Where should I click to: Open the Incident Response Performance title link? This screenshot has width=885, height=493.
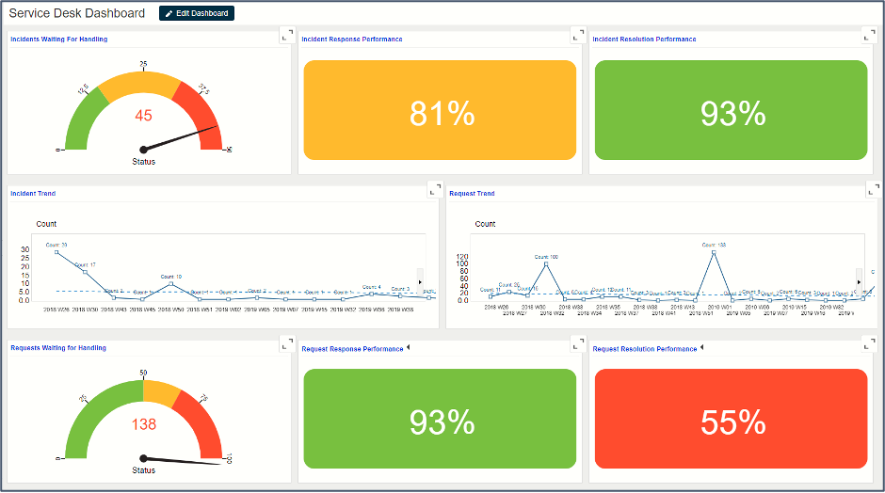click(351, 39)
